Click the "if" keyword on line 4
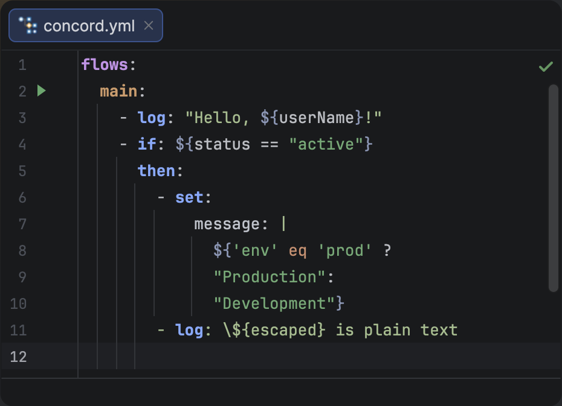 tap(147, 144)
